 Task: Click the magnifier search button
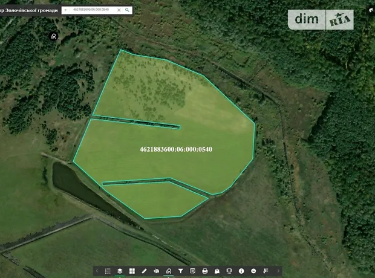[x=127, y=10]
